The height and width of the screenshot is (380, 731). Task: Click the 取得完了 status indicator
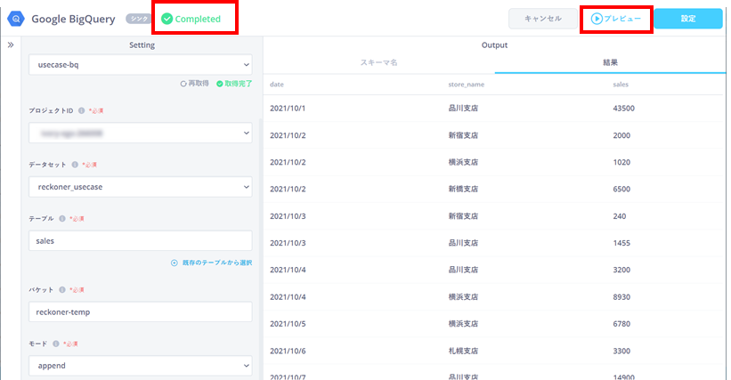pos(234,84)
